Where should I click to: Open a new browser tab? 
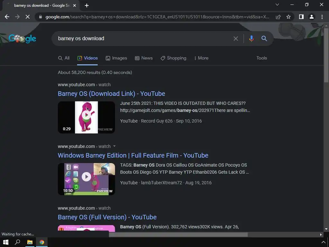pyautogui.click(x=87, y=5)
